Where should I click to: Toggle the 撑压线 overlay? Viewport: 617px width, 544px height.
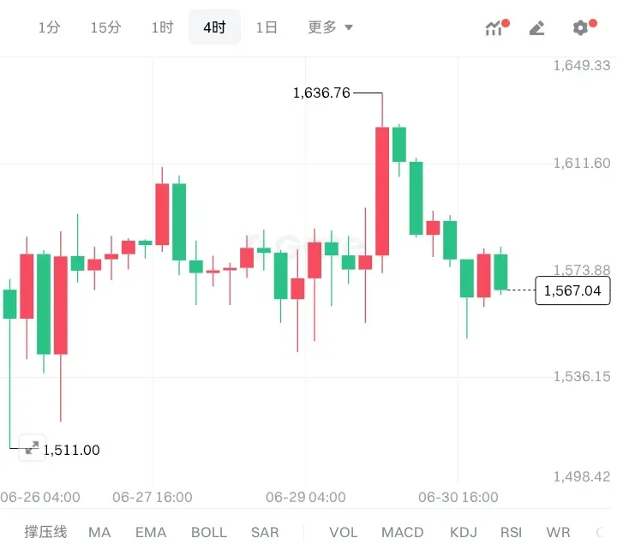[45, 532]
